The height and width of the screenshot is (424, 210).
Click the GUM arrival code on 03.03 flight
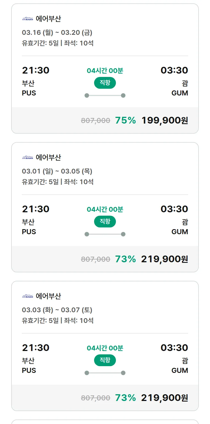180,370
